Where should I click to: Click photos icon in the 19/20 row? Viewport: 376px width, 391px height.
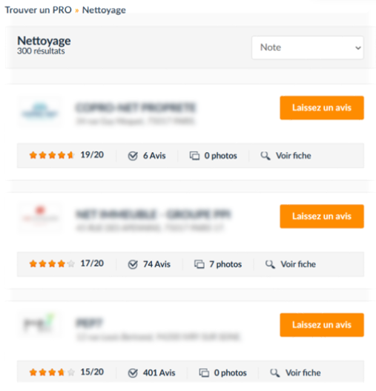point(194,156)
